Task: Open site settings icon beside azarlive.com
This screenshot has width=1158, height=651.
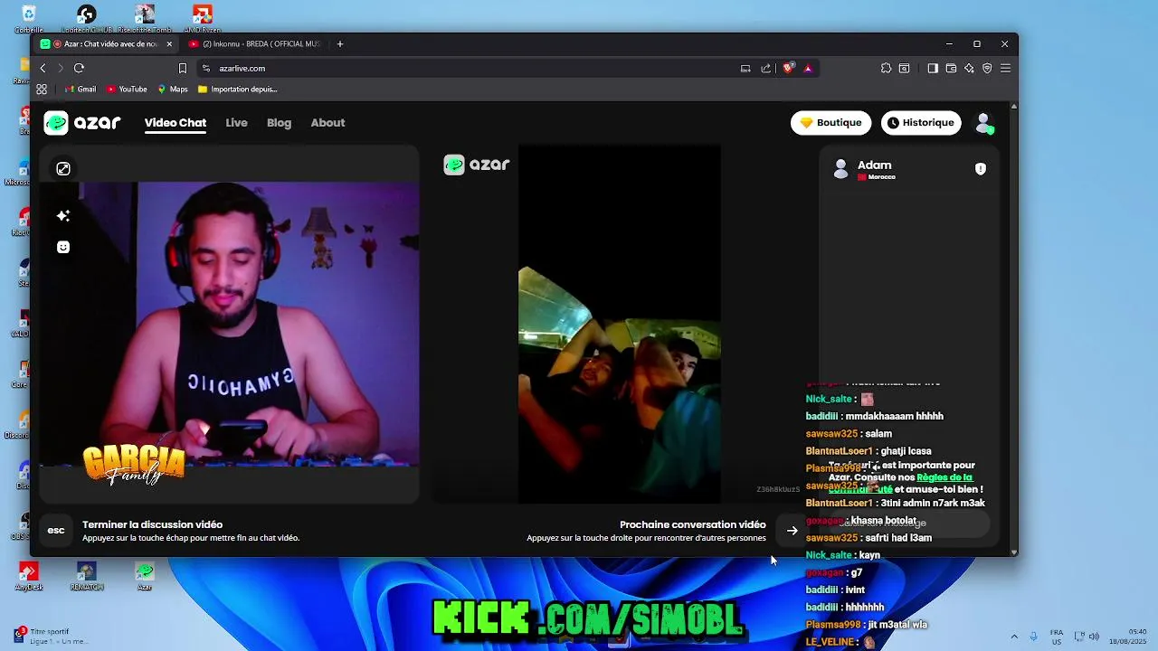Action: [x=206, y=68]
